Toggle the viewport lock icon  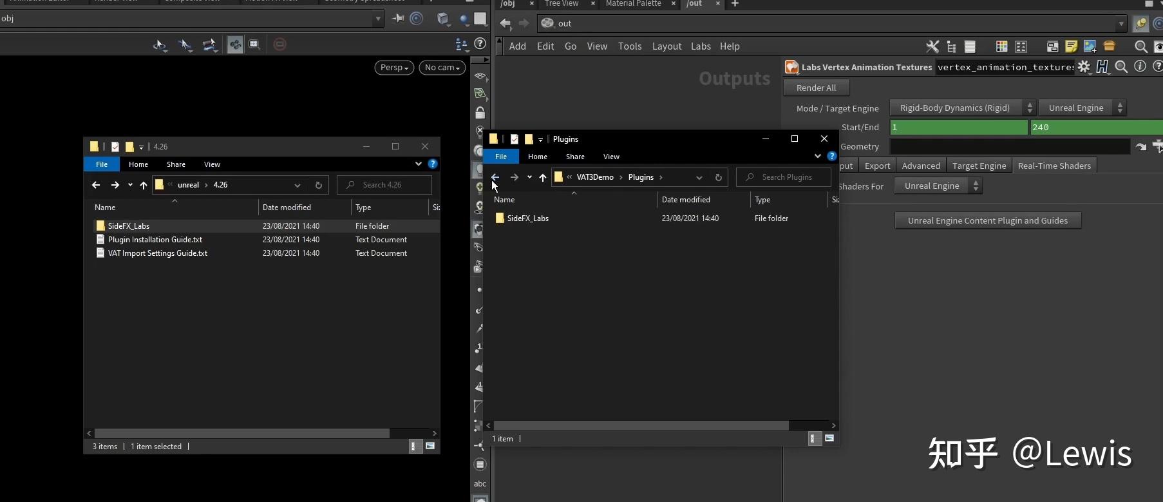pos(480,113)
